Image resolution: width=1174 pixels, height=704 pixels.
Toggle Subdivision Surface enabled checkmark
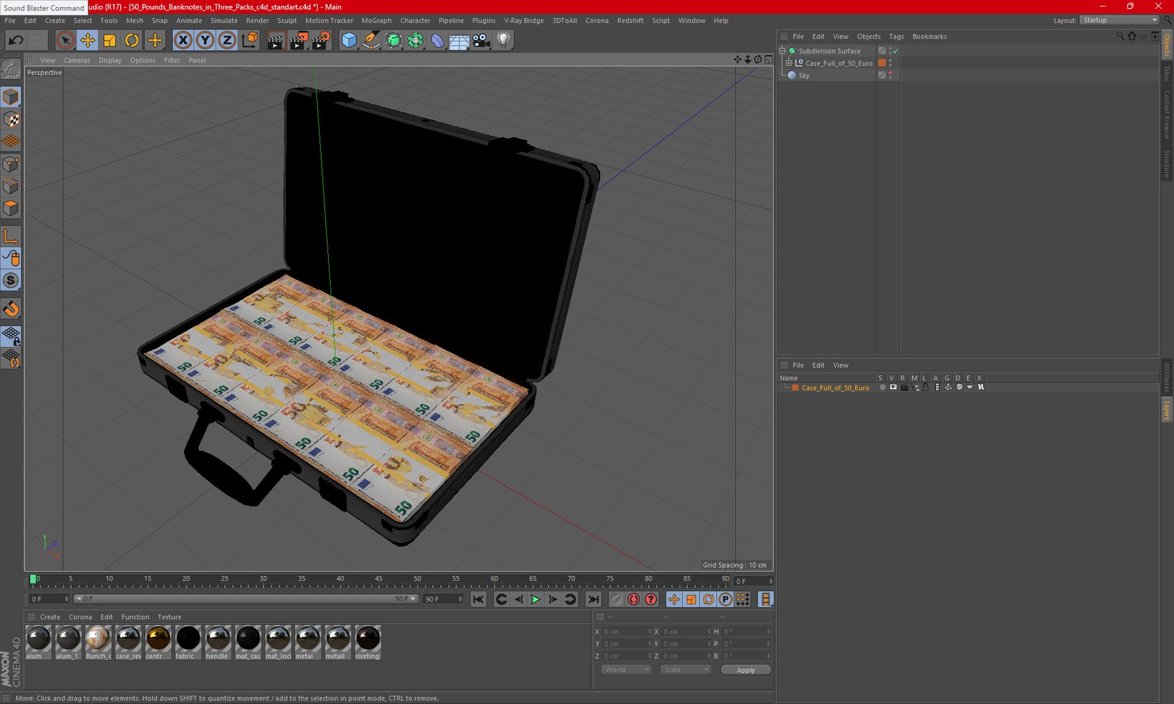[x=896, y=51]
